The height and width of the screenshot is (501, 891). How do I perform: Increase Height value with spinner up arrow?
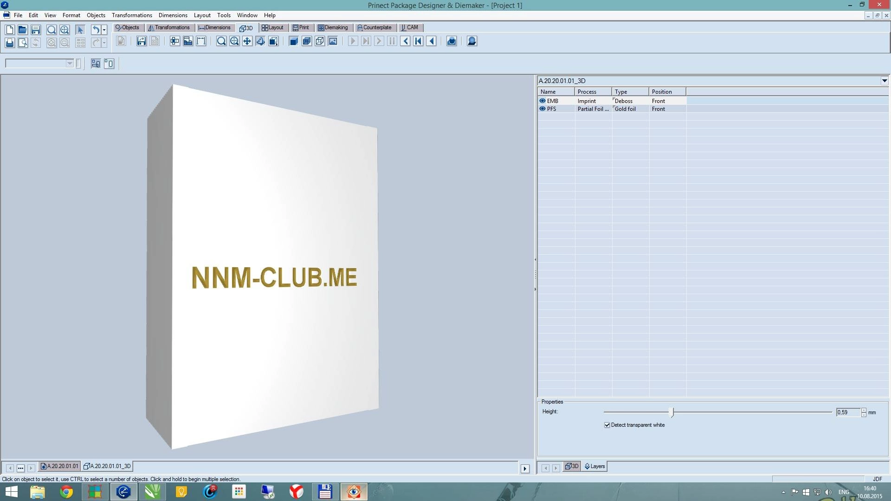[864, 410]
